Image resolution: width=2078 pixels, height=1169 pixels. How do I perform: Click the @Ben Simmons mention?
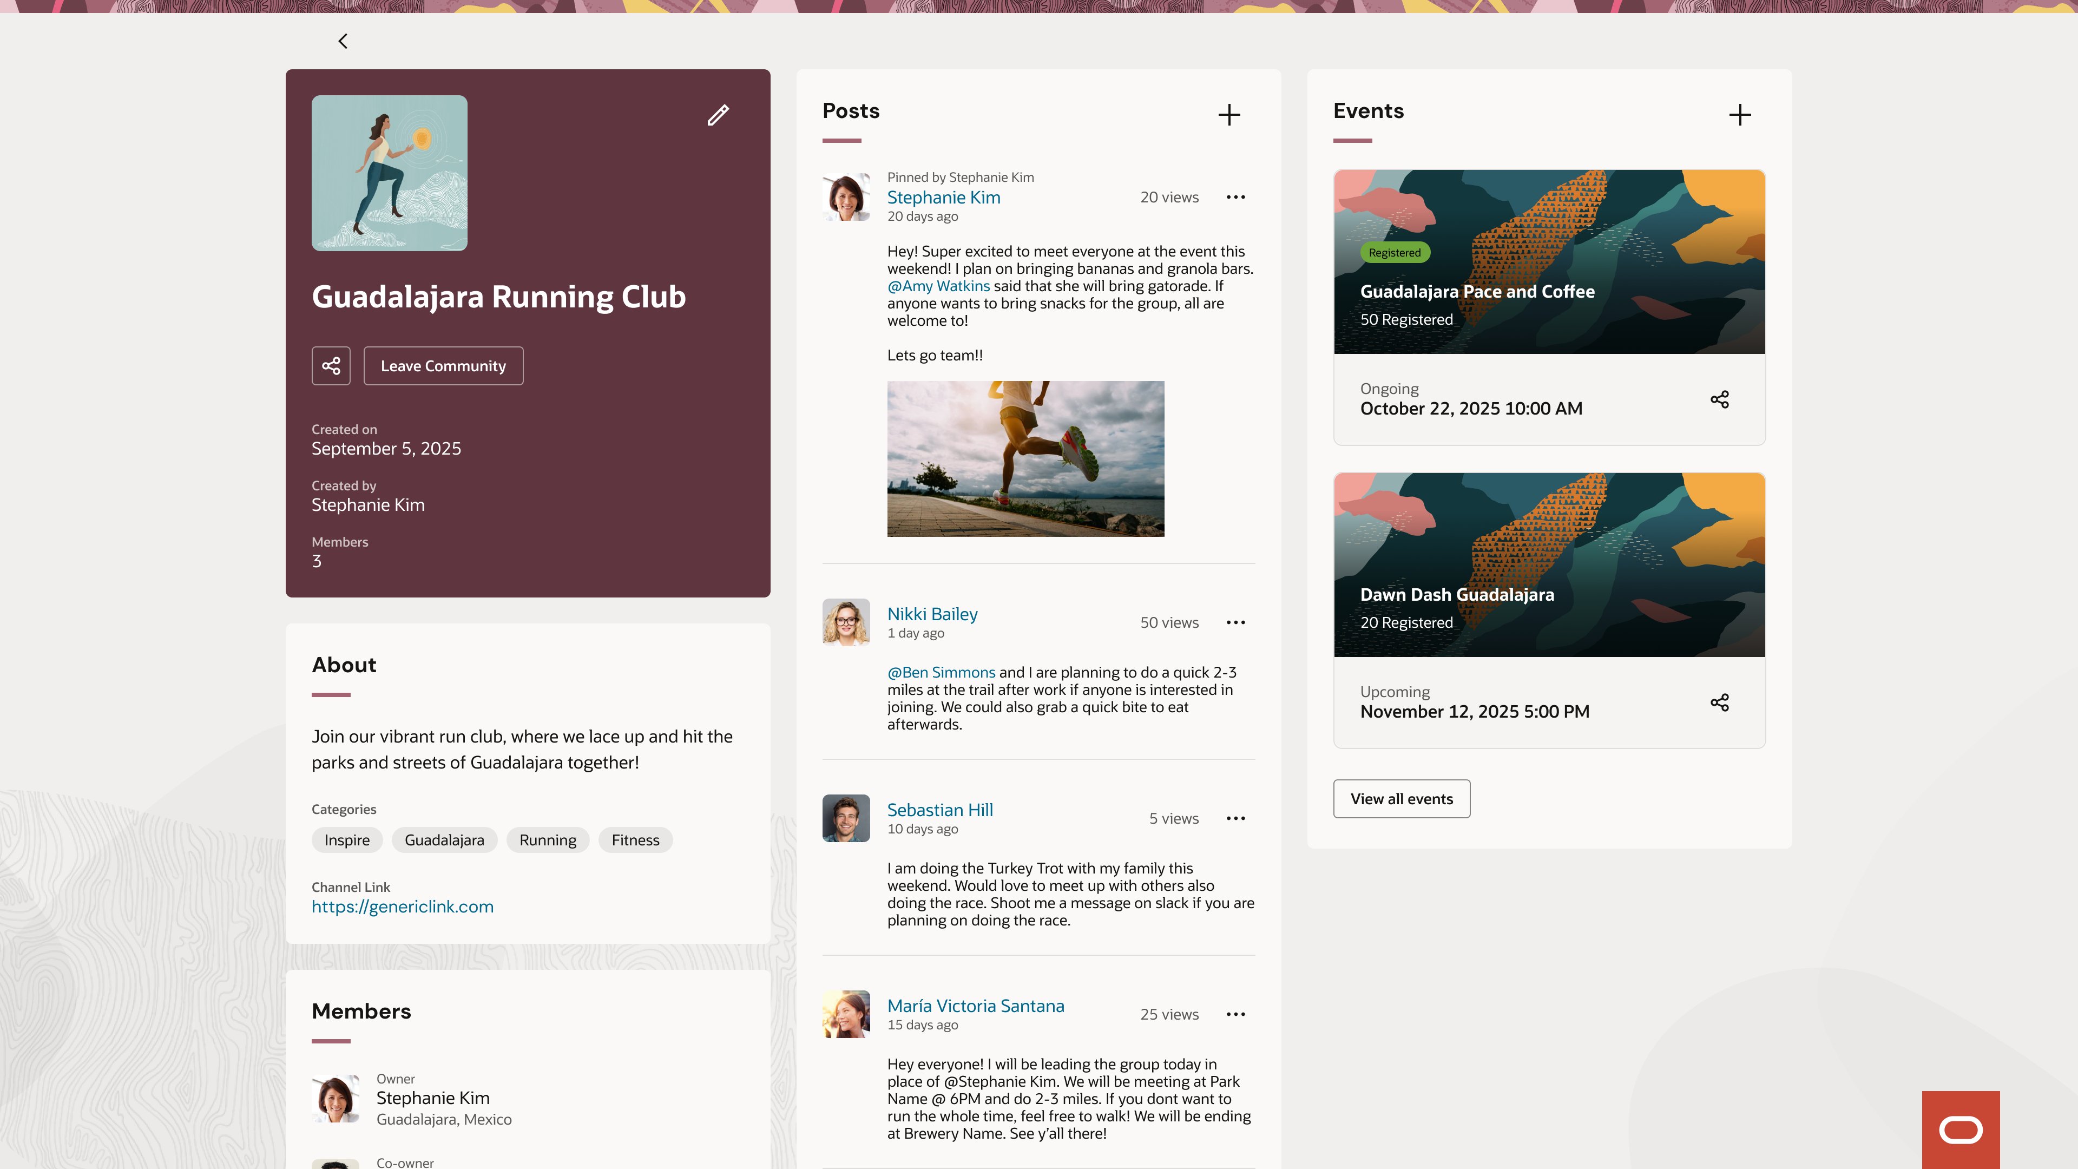tap(942, 672)
